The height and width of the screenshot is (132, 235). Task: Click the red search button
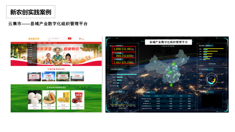[x=70, y=38]
